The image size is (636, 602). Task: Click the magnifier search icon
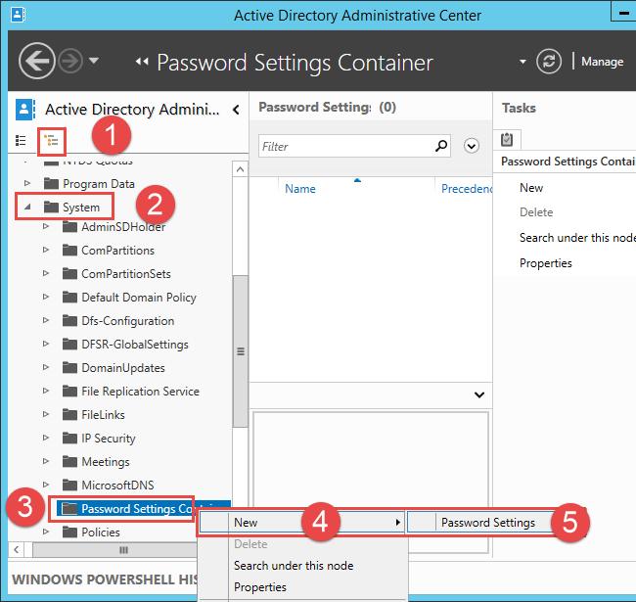[x=441, y=146]
